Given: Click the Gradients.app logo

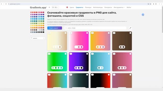Looking at the screenshot, I should tap(38, 7).
